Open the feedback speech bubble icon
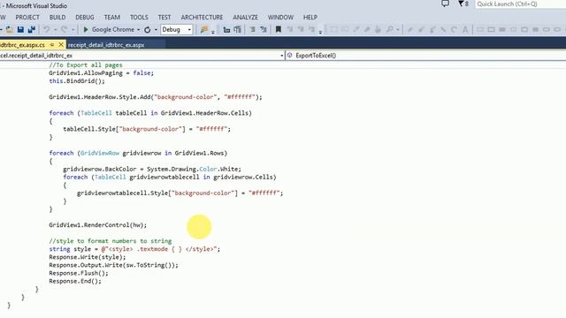Viewport: 566px width, 318px height. (x=446, y=4)
